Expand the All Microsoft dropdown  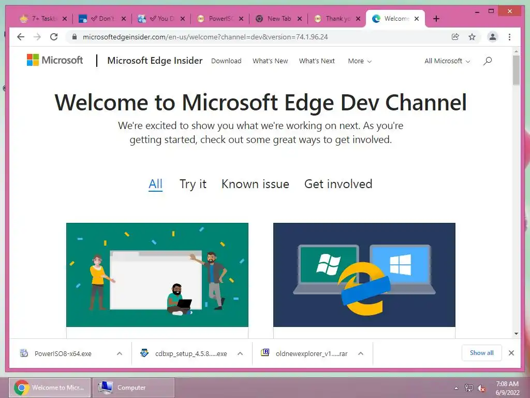[x=447, y=61]
